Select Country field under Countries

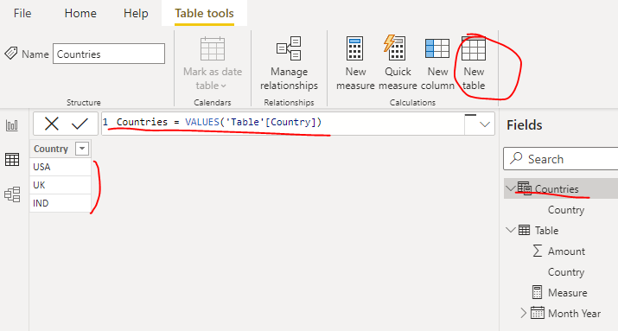pos(566,210)
